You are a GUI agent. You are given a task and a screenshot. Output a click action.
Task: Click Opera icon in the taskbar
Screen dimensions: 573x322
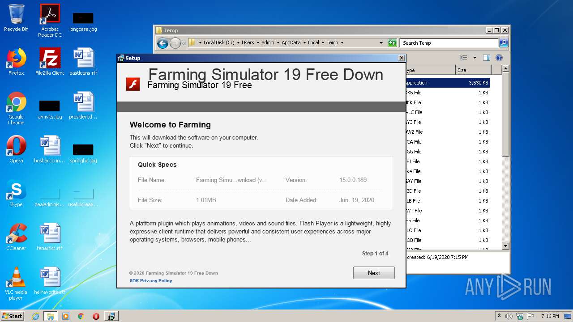tap(96, 316)
